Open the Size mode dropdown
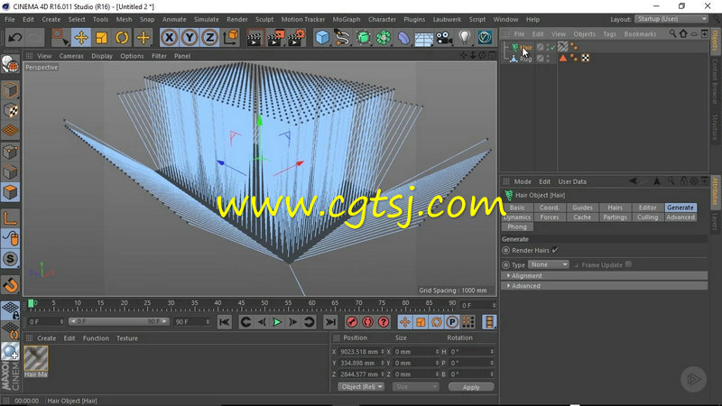 click(x=415, y=387)
